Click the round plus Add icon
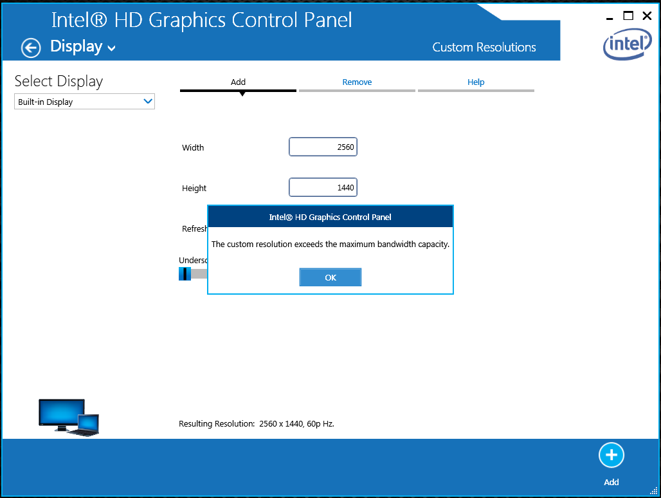661x498 pixels. (611, 455)
